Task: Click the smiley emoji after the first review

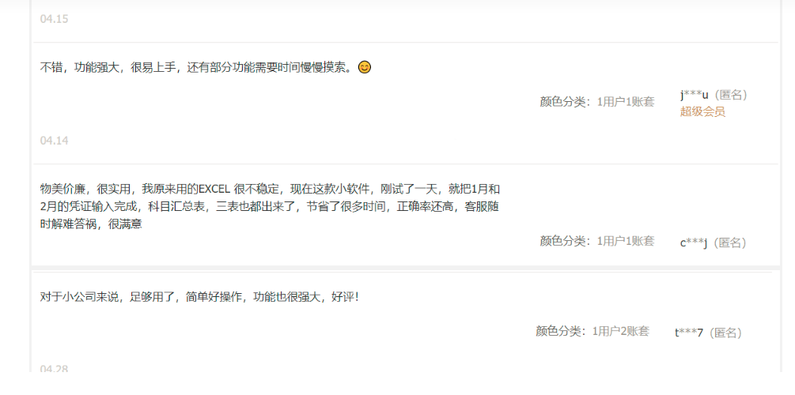Action: coord(365,67)
